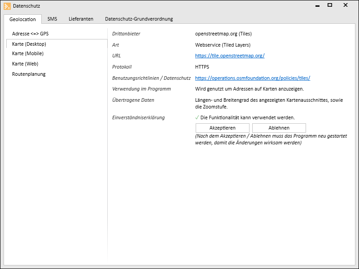Click the text 'Wird genutzt um Adressen auf Karten anzuzeigen.'
Image resolution: width=359 pixels, height=269 pixels.
pyautogui.click(x=250, y=89)
